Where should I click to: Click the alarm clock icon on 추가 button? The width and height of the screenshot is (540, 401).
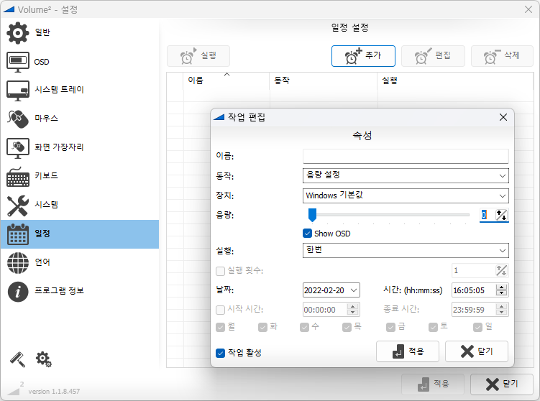coord(353,56)
